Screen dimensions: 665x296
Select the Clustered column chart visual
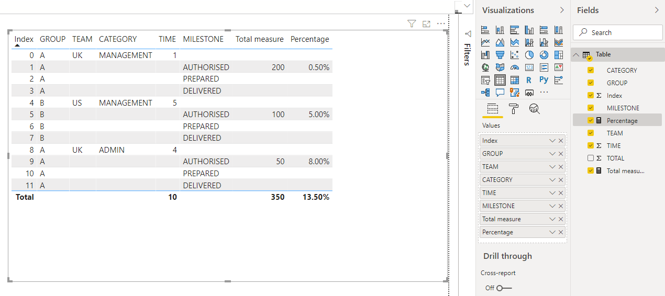(x=529, y=30)
